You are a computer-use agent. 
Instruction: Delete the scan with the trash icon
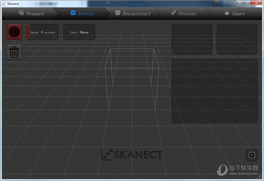coord(14,52)
